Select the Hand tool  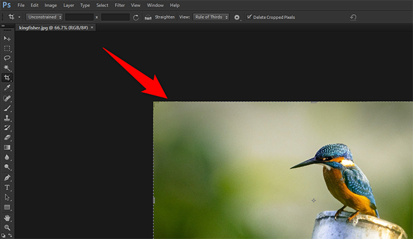click(7, 218)
